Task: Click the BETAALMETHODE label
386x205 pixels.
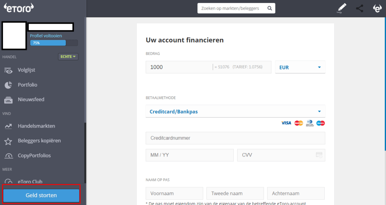Action: [161, 98]
